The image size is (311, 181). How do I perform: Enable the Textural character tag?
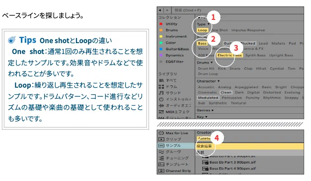pos(238,103)
